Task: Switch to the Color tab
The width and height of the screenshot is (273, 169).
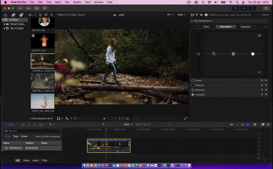Action: click(206, 27)
